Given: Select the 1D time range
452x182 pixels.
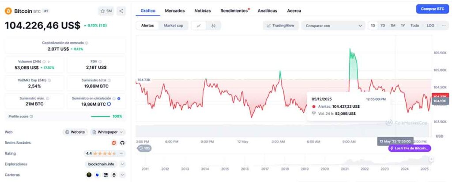Looking at the screenshot, I should [x=373, y=25].
